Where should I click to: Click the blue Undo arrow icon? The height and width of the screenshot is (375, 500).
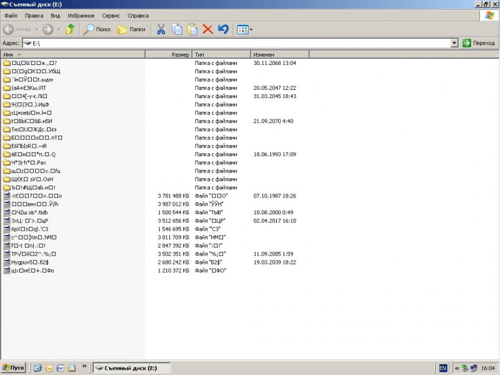click(223, 29)
